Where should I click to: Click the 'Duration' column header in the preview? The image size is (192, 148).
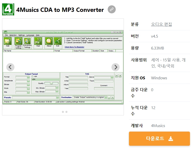96,51
